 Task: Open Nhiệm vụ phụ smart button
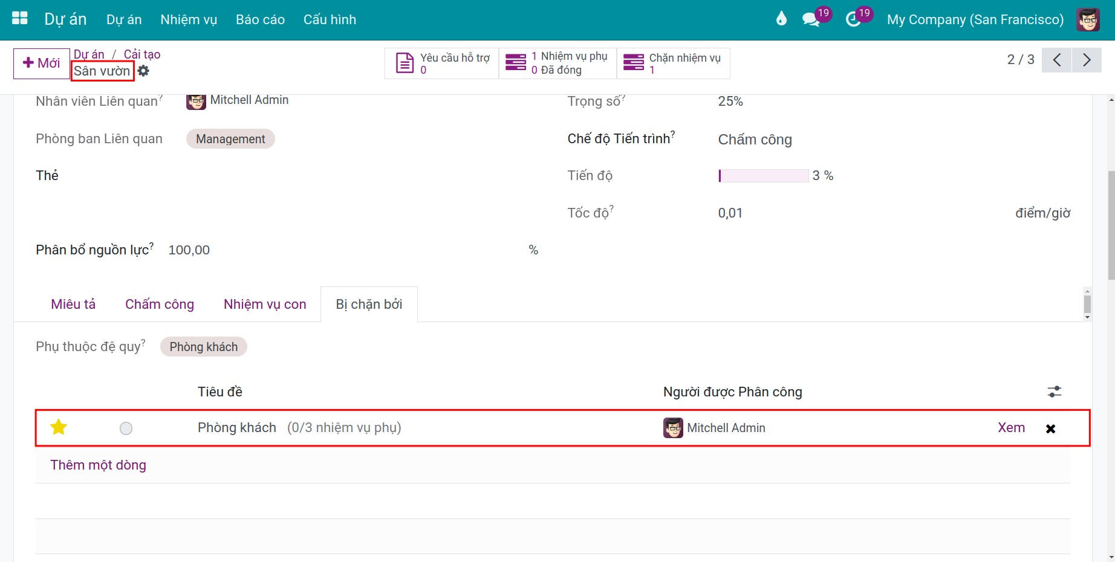pos(557,63)
